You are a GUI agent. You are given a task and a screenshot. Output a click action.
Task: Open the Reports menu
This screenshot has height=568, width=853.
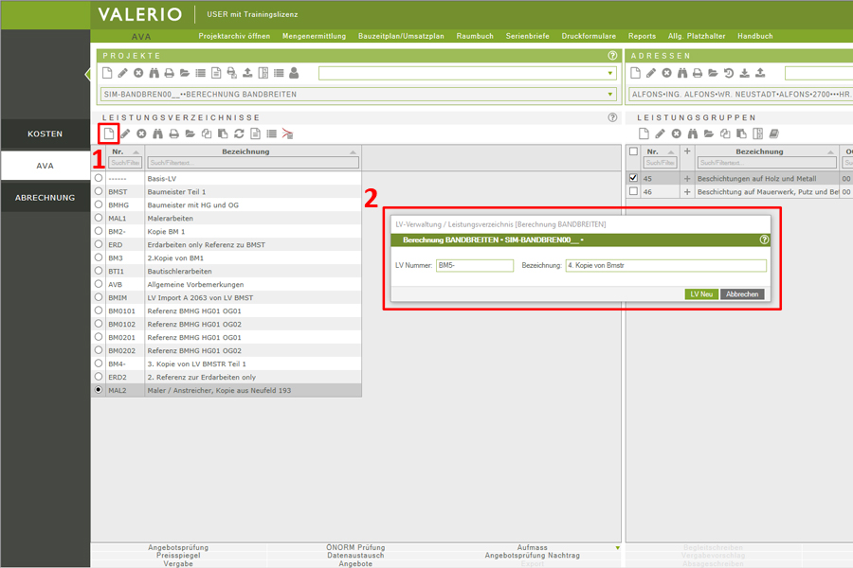tap(642, 36)
